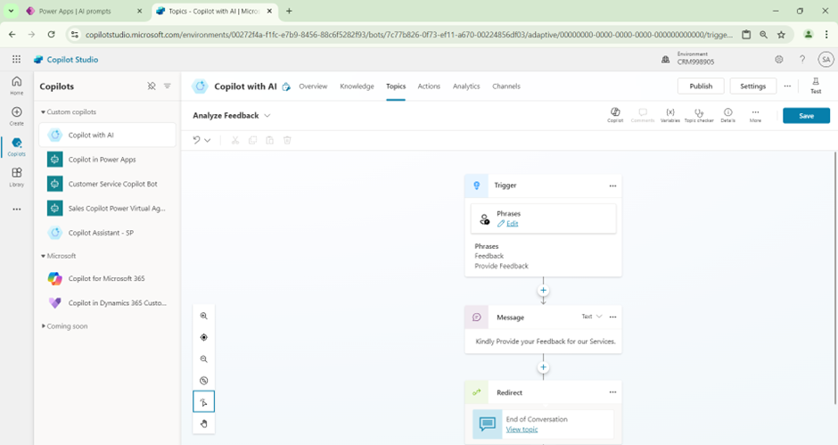Switch to the Analytics tab
Image resolution: width=838 pixels, height=445 pixels.
coord(466,87)
